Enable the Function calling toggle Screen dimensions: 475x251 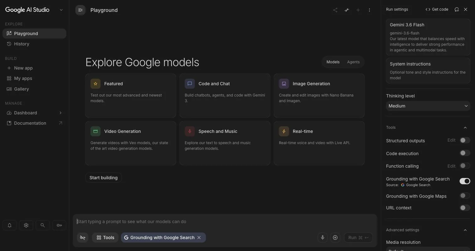pos(465,166)
